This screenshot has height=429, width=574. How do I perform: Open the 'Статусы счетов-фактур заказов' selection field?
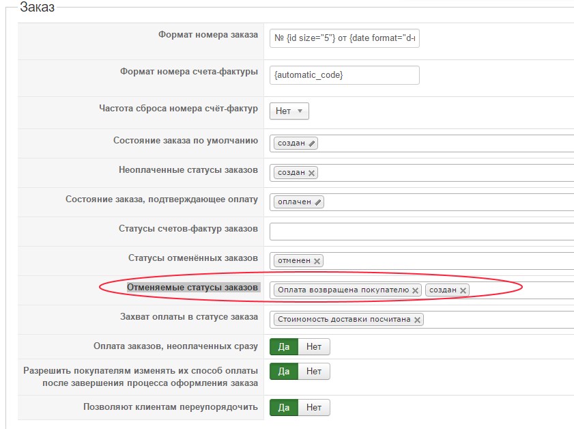tap(421, 232)
